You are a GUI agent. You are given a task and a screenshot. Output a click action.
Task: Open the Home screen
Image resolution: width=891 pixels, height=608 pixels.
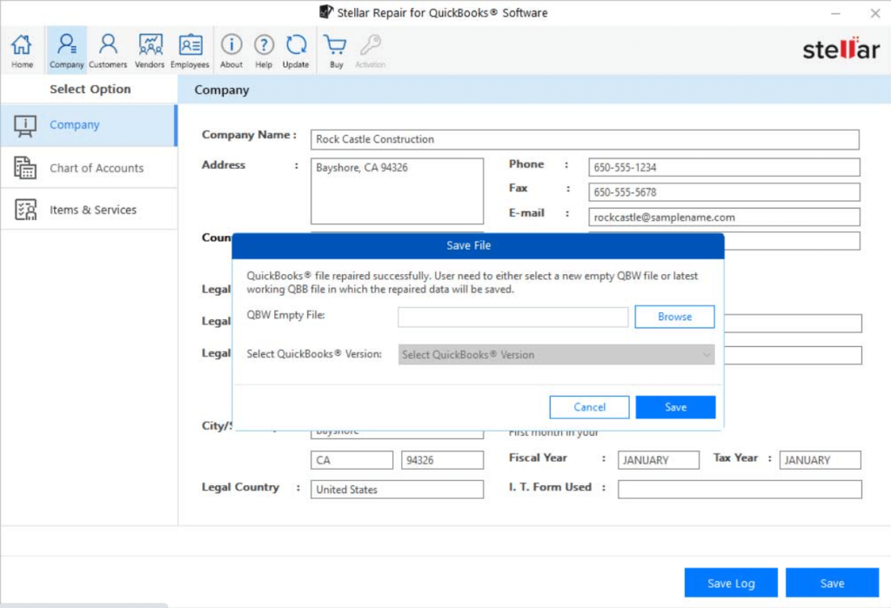pyautogui.click(x=21, y=49)
